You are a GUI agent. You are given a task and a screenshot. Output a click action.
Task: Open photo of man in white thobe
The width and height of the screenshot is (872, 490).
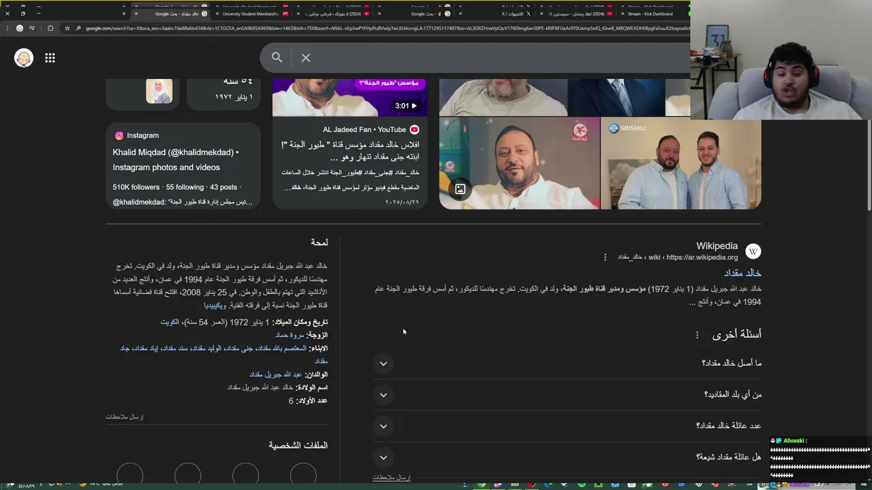520,163
